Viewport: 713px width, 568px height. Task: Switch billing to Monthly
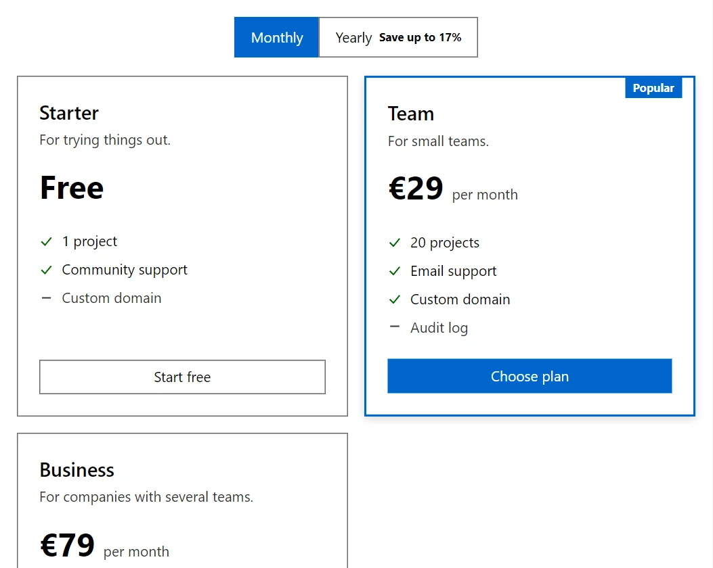[x=276, y=37]
